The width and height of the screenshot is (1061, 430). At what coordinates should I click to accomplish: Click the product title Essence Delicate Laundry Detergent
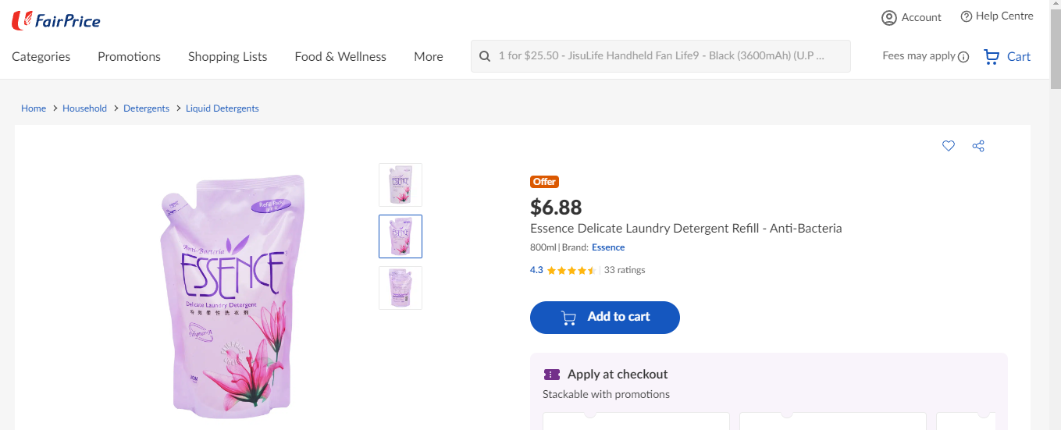tap(686, 229)
